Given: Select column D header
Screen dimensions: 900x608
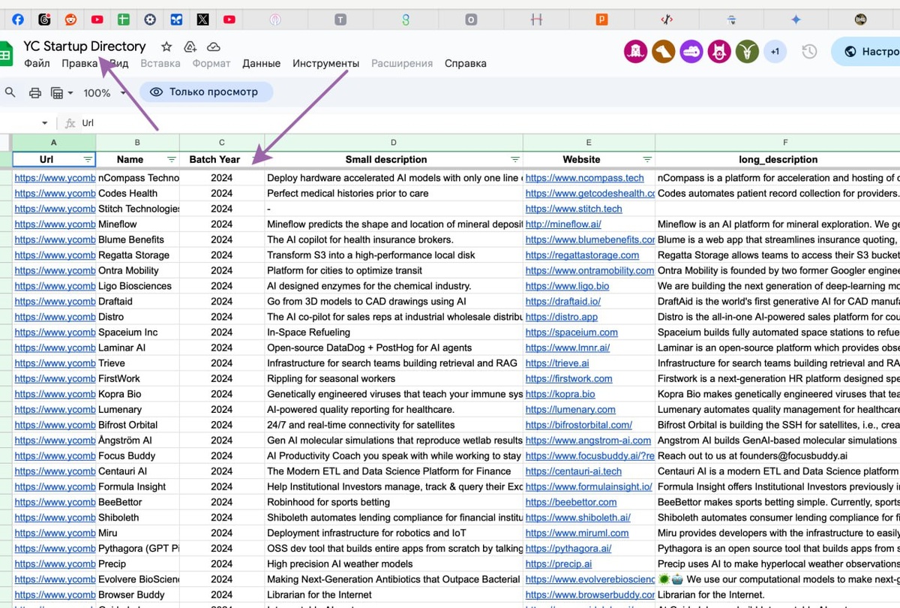Looking at the screenshot, I should click(394, 143).
